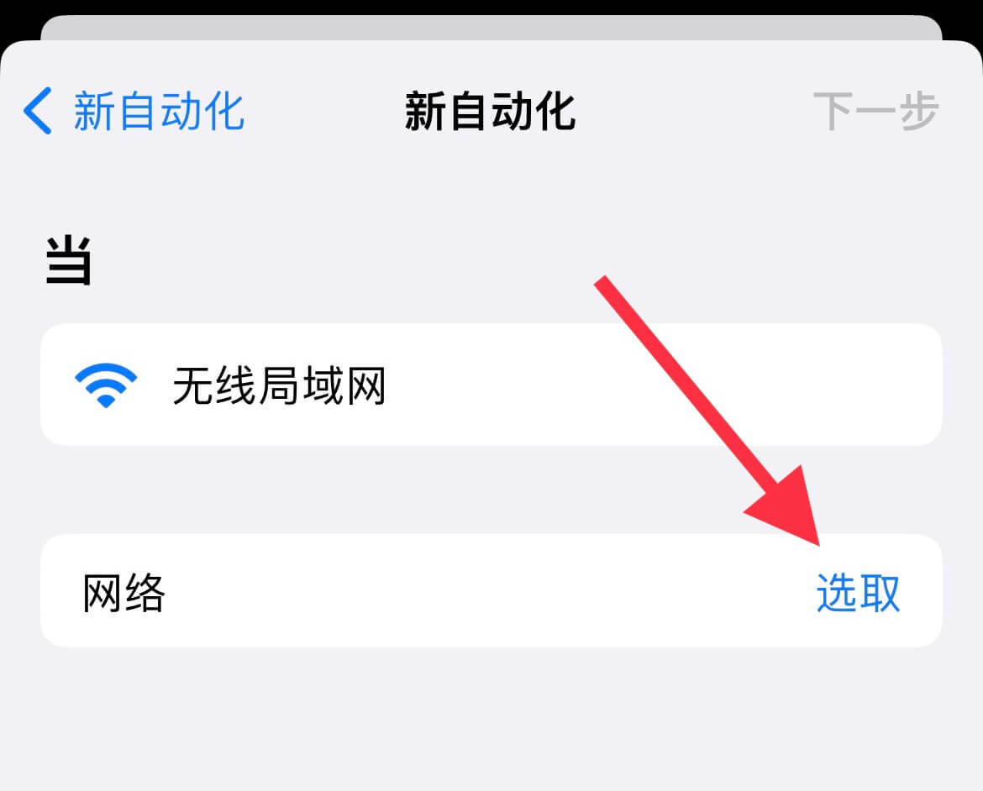Open the 网络 selection row
This screenshot has width=983, height=791.
[x=491, y=590]
